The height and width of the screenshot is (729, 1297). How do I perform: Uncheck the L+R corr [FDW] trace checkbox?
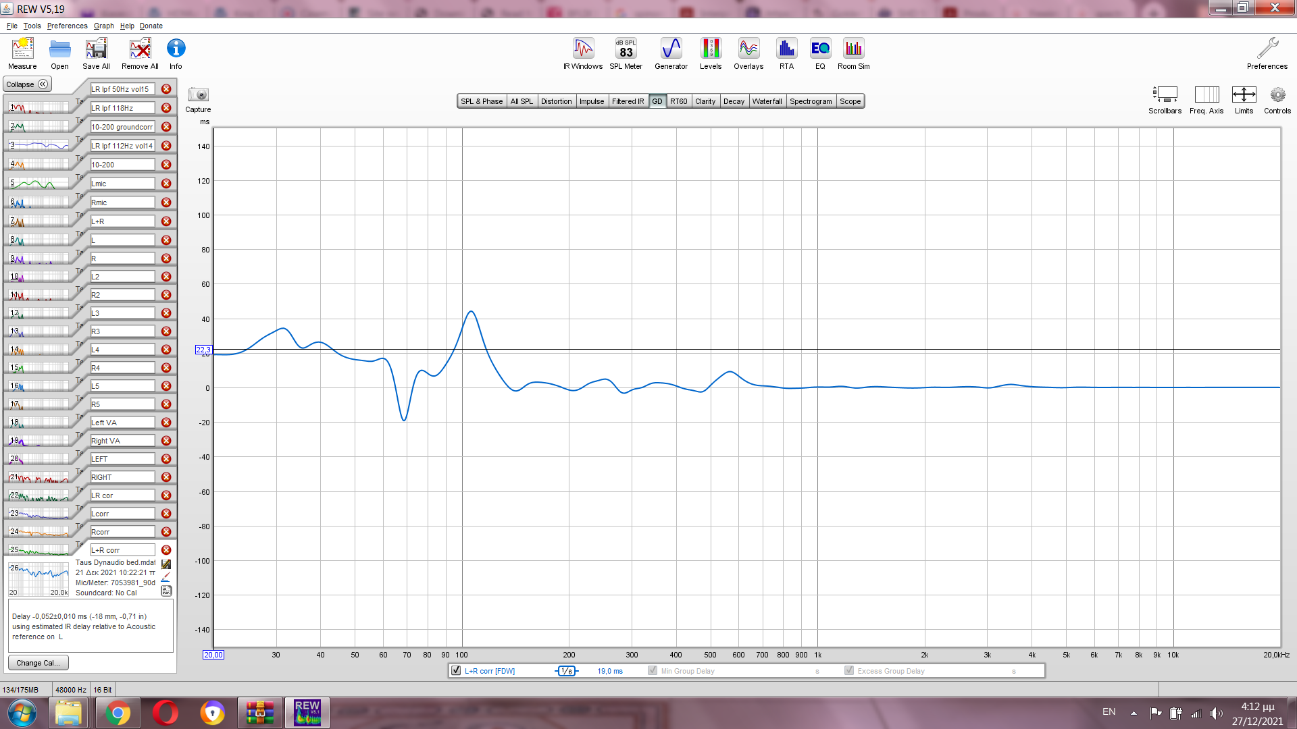click(456, 671)
